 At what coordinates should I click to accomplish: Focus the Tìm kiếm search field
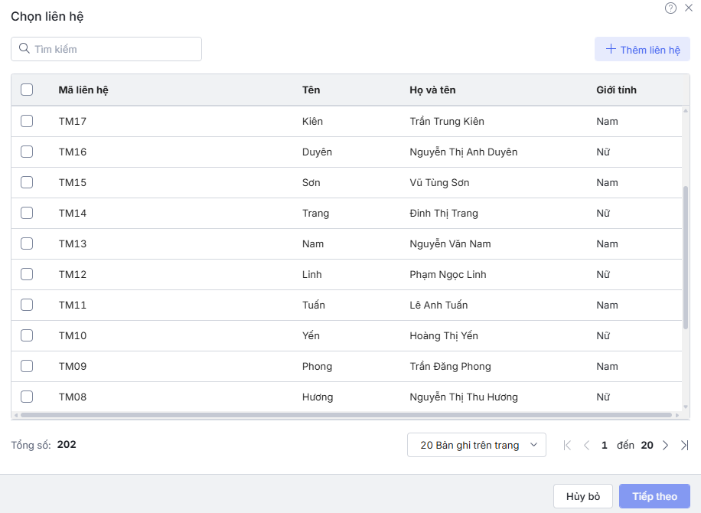pyautogui.click(x=115, y=49)
